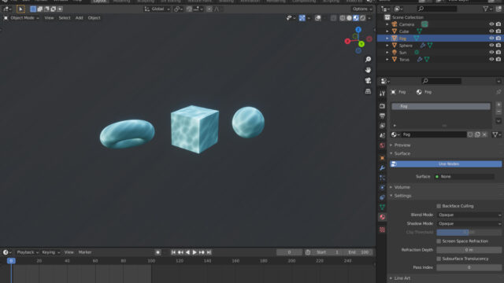Open the Global transform orientation dropdown
Image resolution: width=504 pixels, height=283 pixels.
tap(157, 9)
